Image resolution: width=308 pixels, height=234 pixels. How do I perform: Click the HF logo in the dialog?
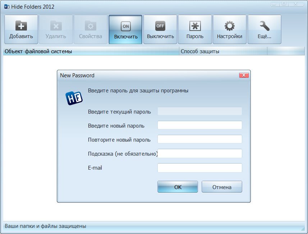tap(74, 98)
